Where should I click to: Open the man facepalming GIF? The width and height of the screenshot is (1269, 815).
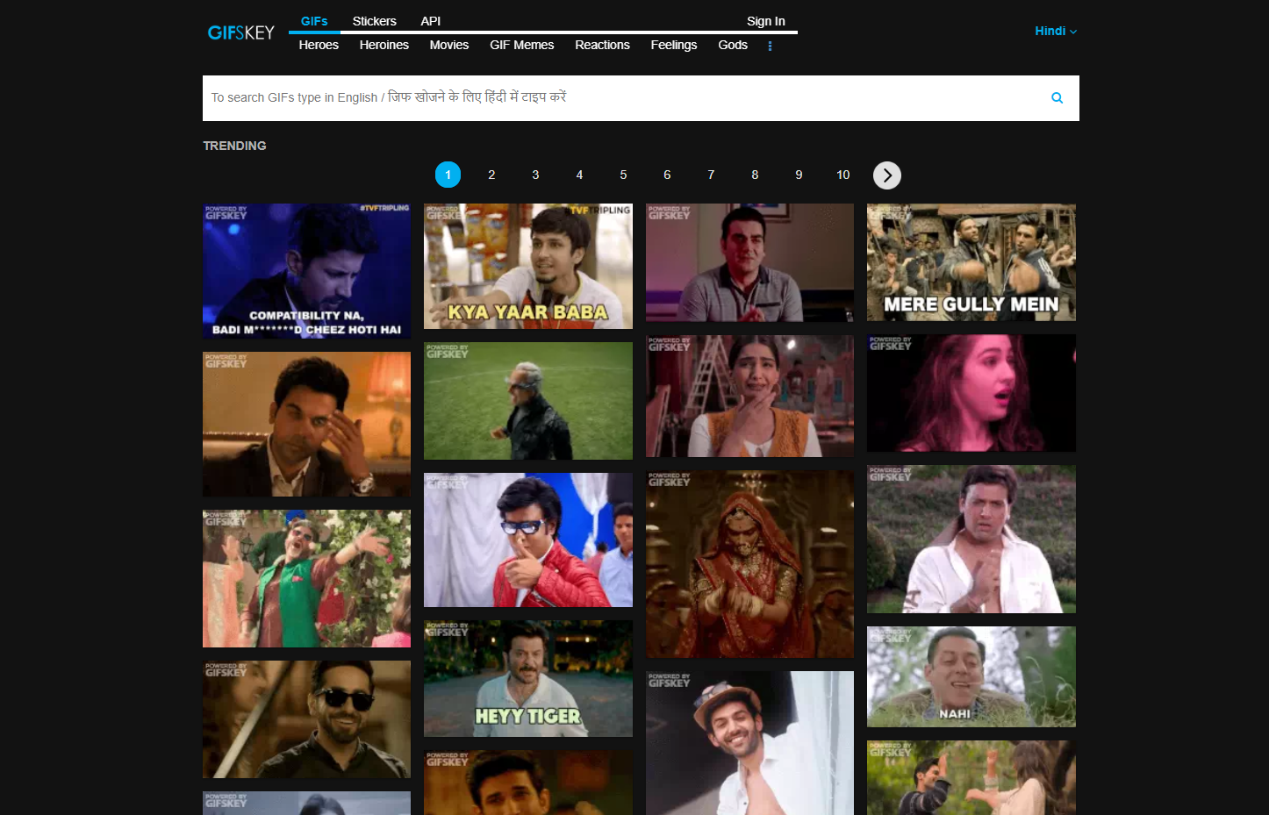[x=306, y=425]
